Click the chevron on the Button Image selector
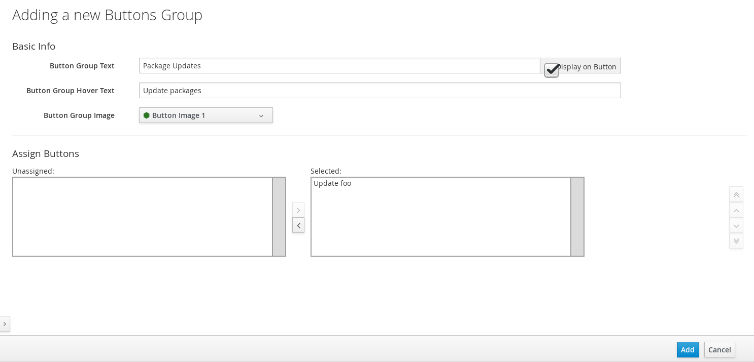754x362 pixels. pos(261,115)
